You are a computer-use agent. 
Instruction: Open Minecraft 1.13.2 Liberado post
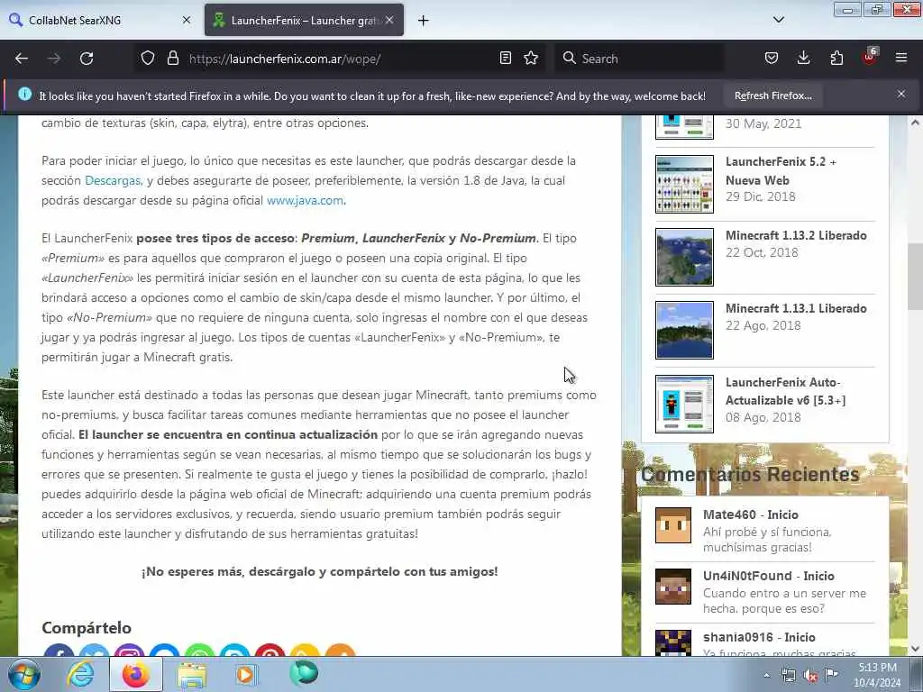point(796,235)
